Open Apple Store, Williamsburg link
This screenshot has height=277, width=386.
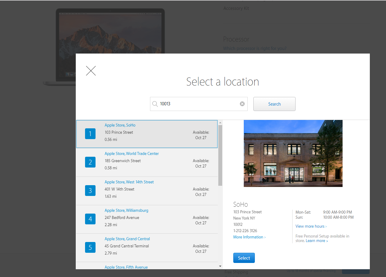[x=126, y=210]
